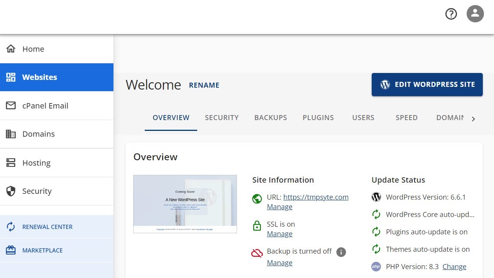The width and height of the screenshot is (494, 278).
Task: Click the 'PHP Version: 8.3' text
Action: pyautogui.click(x=412, y=266)
